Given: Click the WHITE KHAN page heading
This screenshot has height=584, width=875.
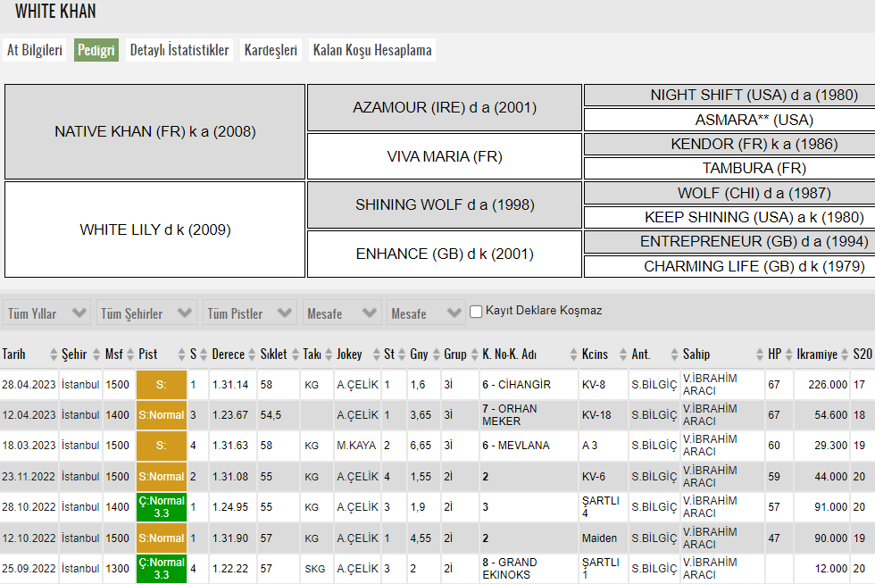Looking at the screenshot, I should pos(55,12).
